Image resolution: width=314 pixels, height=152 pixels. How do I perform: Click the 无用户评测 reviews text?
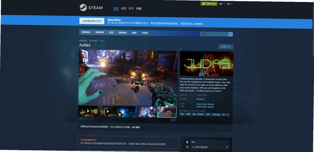pos(201,95)
